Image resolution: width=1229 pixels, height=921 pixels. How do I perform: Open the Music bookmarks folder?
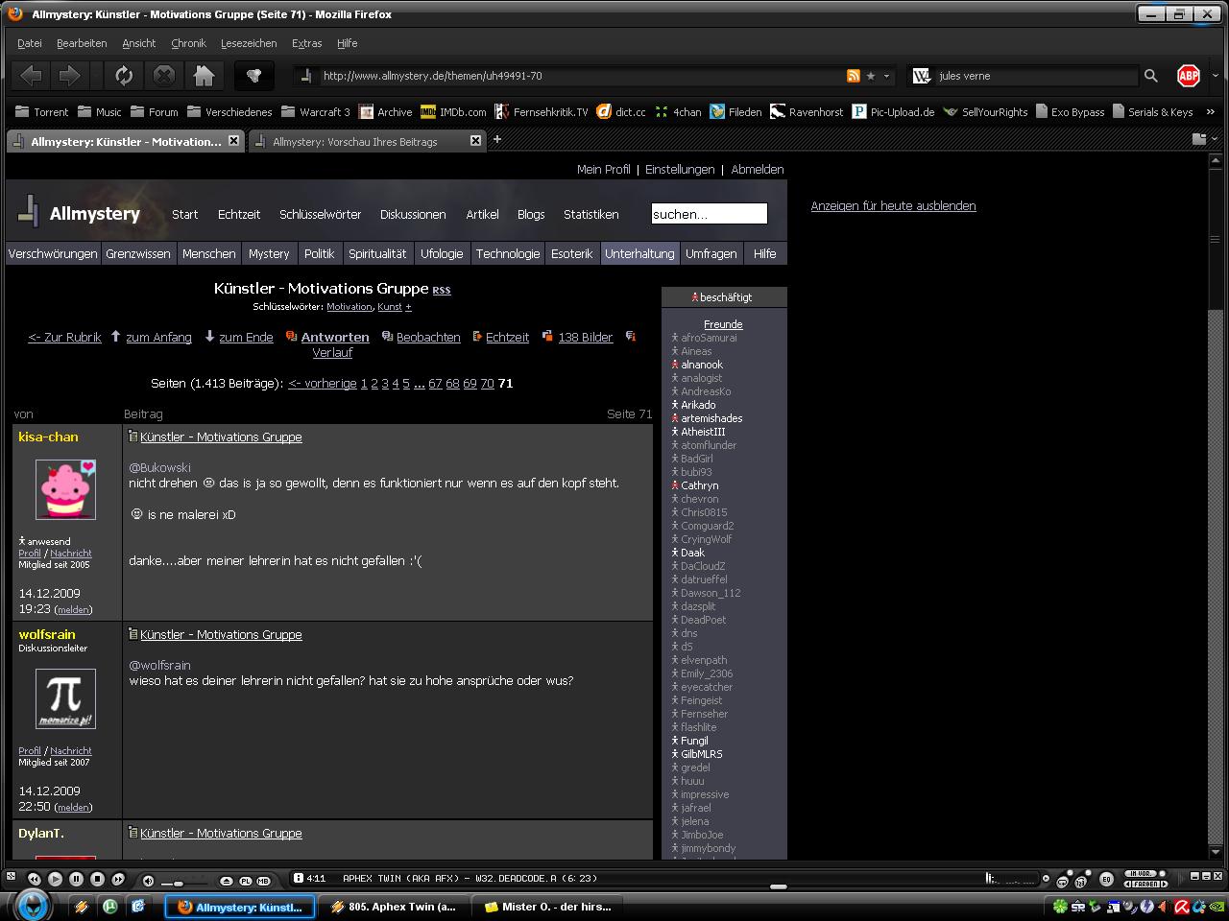pyautogui.click(x=100, y=112)
